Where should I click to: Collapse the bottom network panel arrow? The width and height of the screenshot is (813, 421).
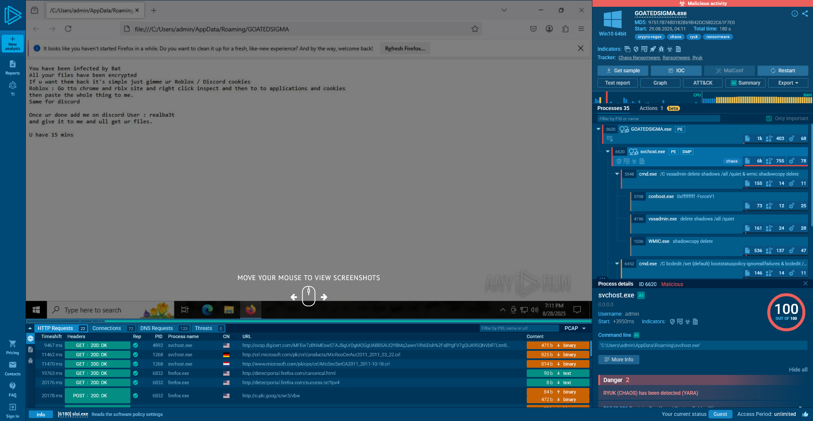point(30,328)
